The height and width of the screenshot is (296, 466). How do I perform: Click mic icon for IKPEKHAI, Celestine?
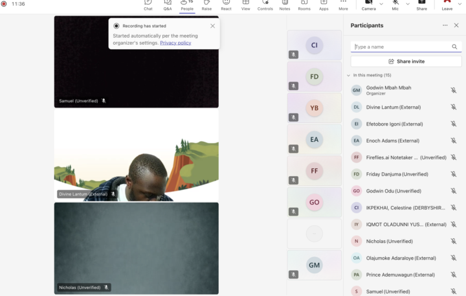454,208
